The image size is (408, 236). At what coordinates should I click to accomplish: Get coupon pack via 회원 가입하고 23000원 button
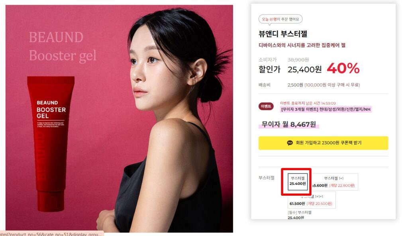(323, 143)
